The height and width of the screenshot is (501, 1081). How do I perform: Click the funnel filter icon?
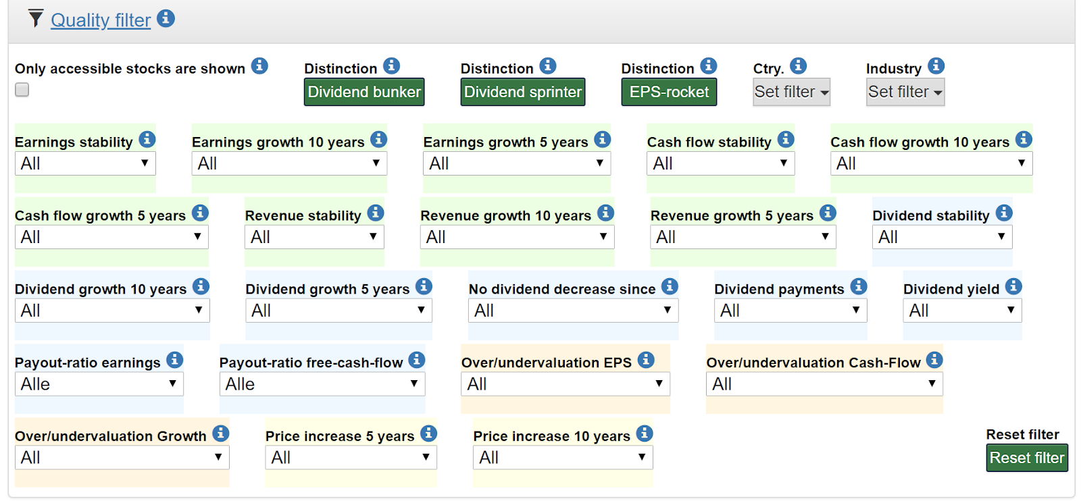36,19
